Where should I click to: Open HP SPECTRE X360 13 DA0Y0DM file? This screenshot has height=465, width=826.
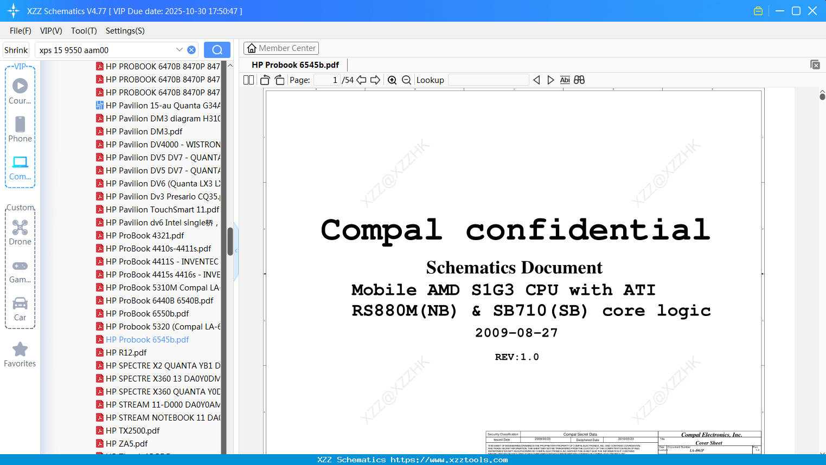tap(158, 378)
